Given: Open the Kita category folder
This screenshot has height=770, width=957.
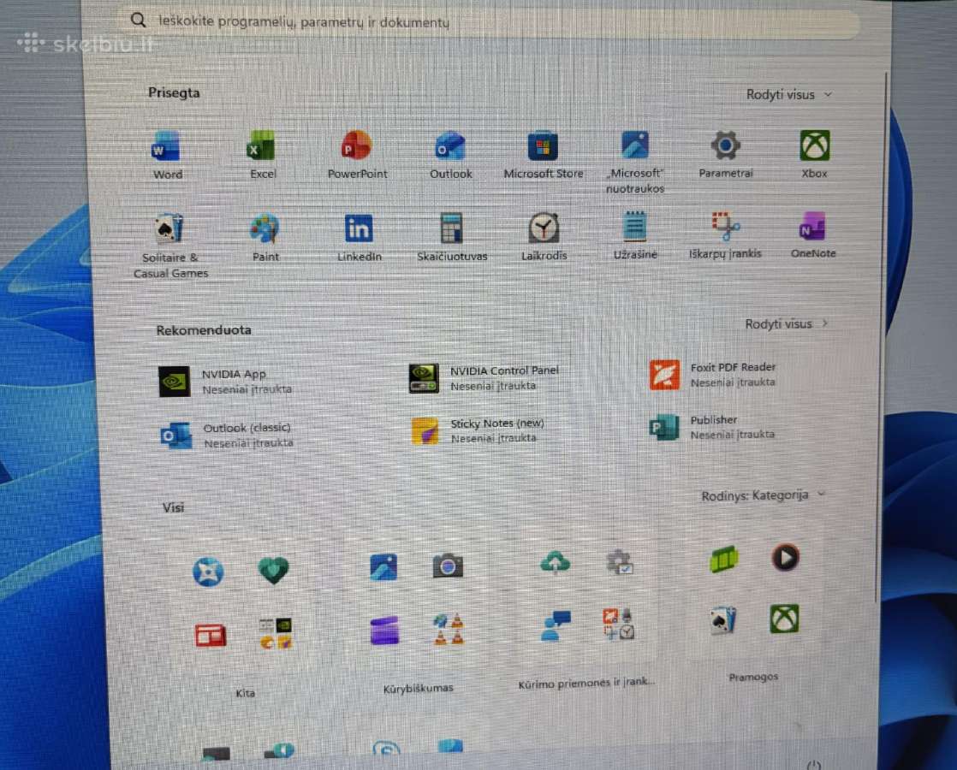Looking at the screenshot, I should tap(245, 693).
